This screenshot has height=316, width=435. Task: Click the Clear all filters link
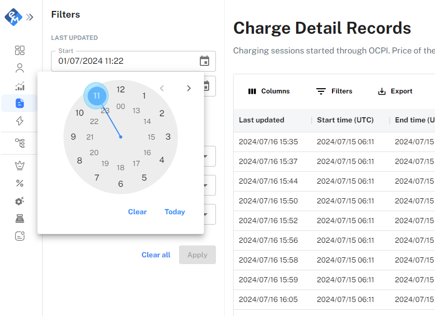click(x=156, y=255)
